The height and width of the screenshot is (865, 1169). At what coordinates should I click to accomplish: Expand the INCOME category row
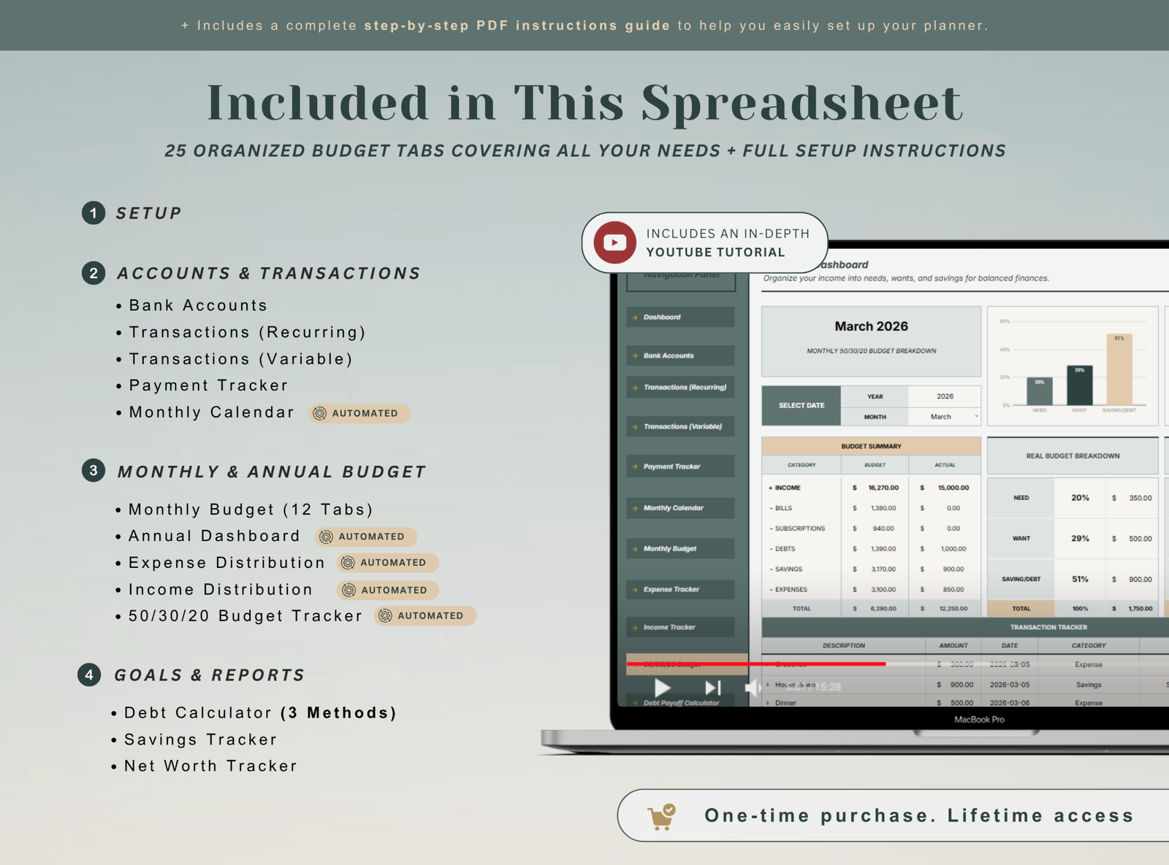tap(770, 488)
